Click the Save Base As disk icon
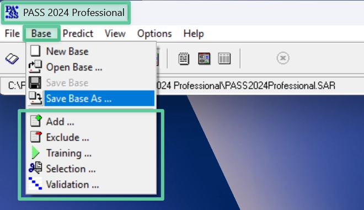 coord(35,98)
